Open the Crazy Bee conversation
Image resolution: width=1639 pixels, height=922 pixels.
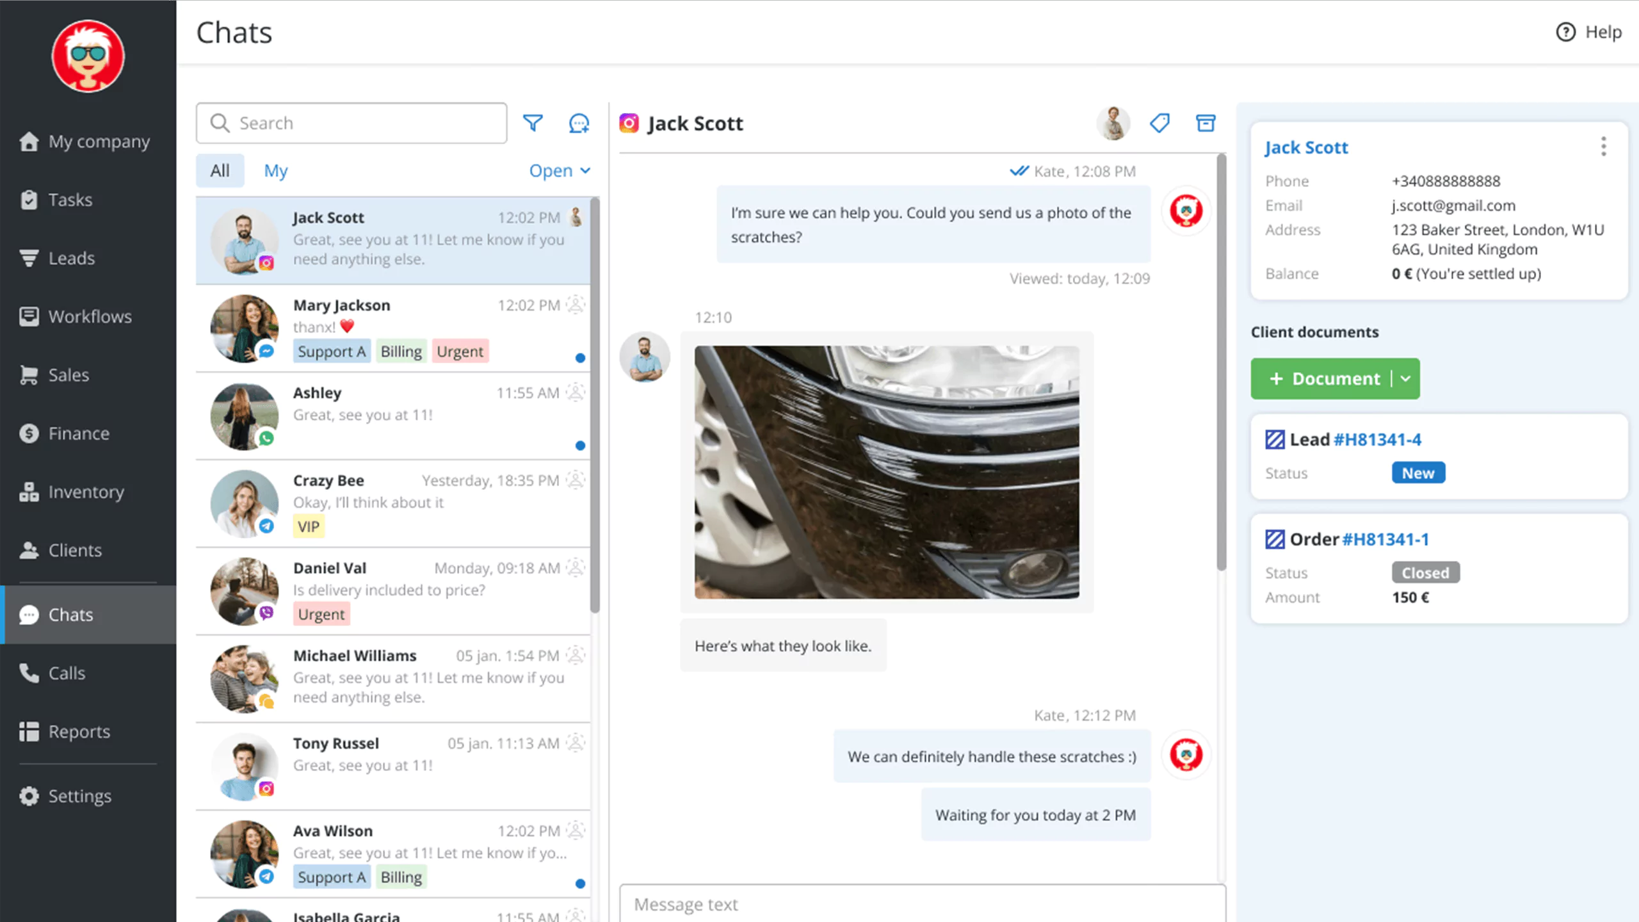tap(393, 504)
